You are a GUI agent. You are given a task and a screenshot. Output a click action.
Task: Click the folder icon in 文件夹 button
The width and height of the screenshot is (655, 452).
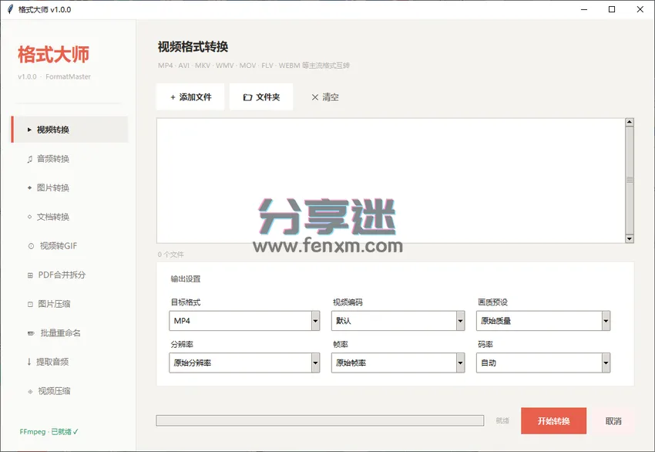tap(247, 97)
